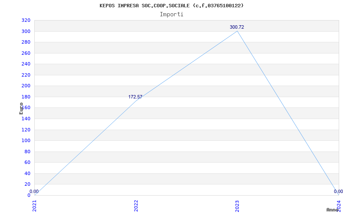This screenshot has height=214, width=343.
Task: Click the 2022 x-axis label
Action: pos(136,206)
